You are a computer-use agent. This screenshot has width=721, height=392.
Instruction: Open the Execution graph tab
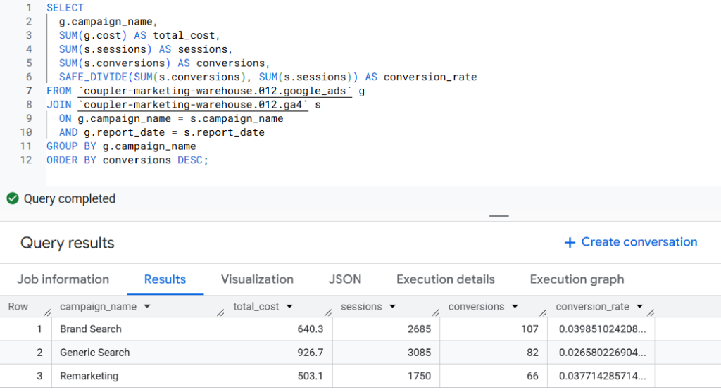[577, 279]
